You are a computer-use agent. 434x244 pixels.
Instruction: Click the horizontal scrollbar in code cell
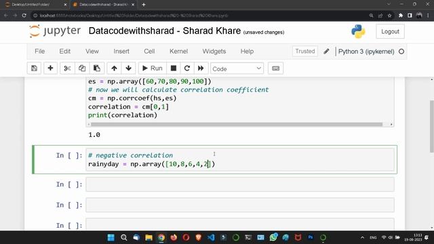pos(237,124)
